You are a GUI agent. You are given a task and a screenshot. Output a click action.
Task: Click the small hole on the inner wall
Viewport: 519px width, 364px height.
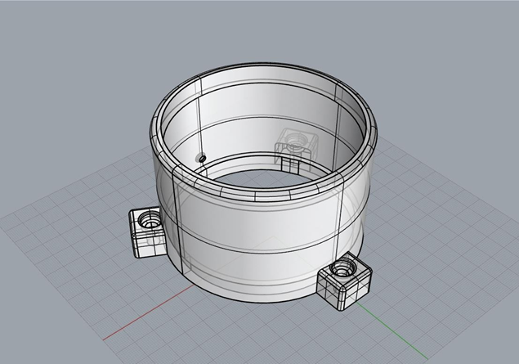coord(203,158)
